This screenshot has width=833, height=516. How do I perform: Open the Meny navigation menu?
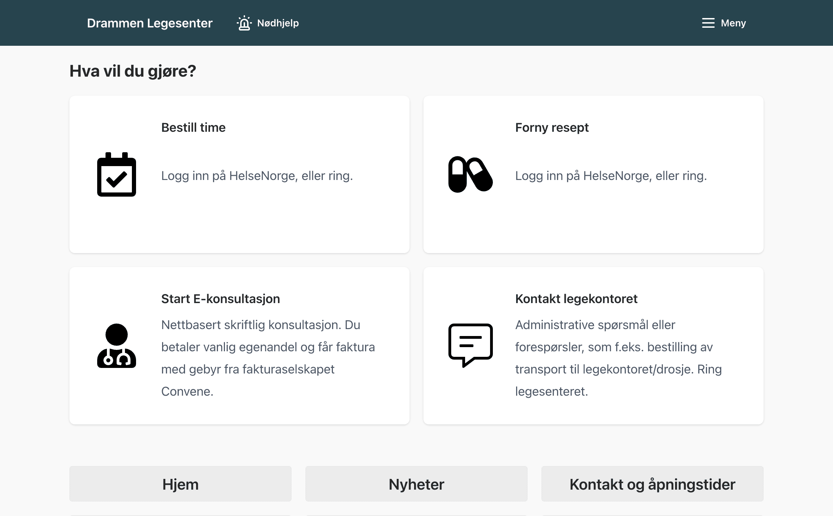724,23
